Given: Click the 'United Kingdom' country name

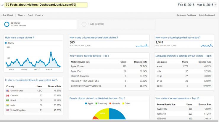Looking at the screenshot, I should (18, 110).
